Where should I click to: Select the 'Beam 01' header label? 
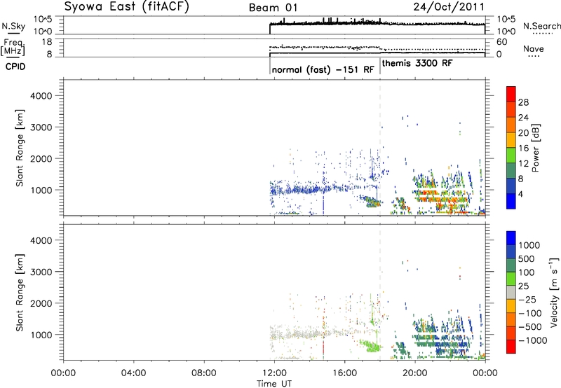[x=273, y=8]
